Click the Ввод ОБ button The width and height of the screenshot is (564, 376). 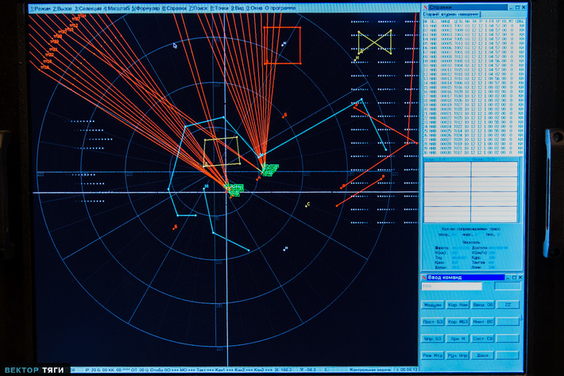(483, 305)
